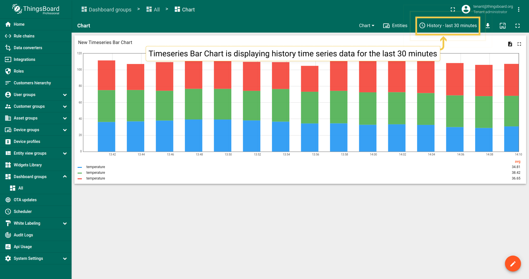Open the History - last 30 minutes timewindow
The height and width of the screenshot is (279, 529).
click(448, 26)
